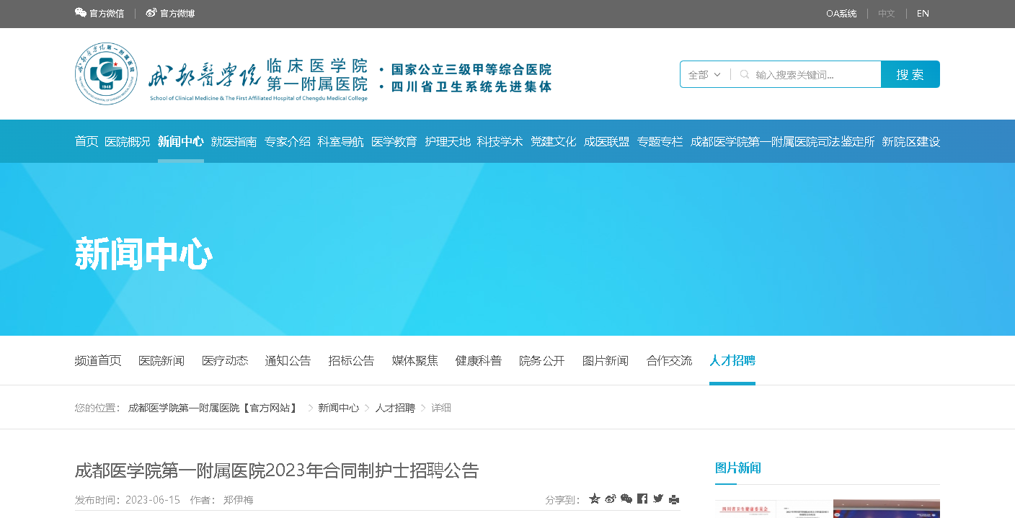Click the hospital round emblem logo
This screenshot has width=1015, height=518.
tap(106, 73)
